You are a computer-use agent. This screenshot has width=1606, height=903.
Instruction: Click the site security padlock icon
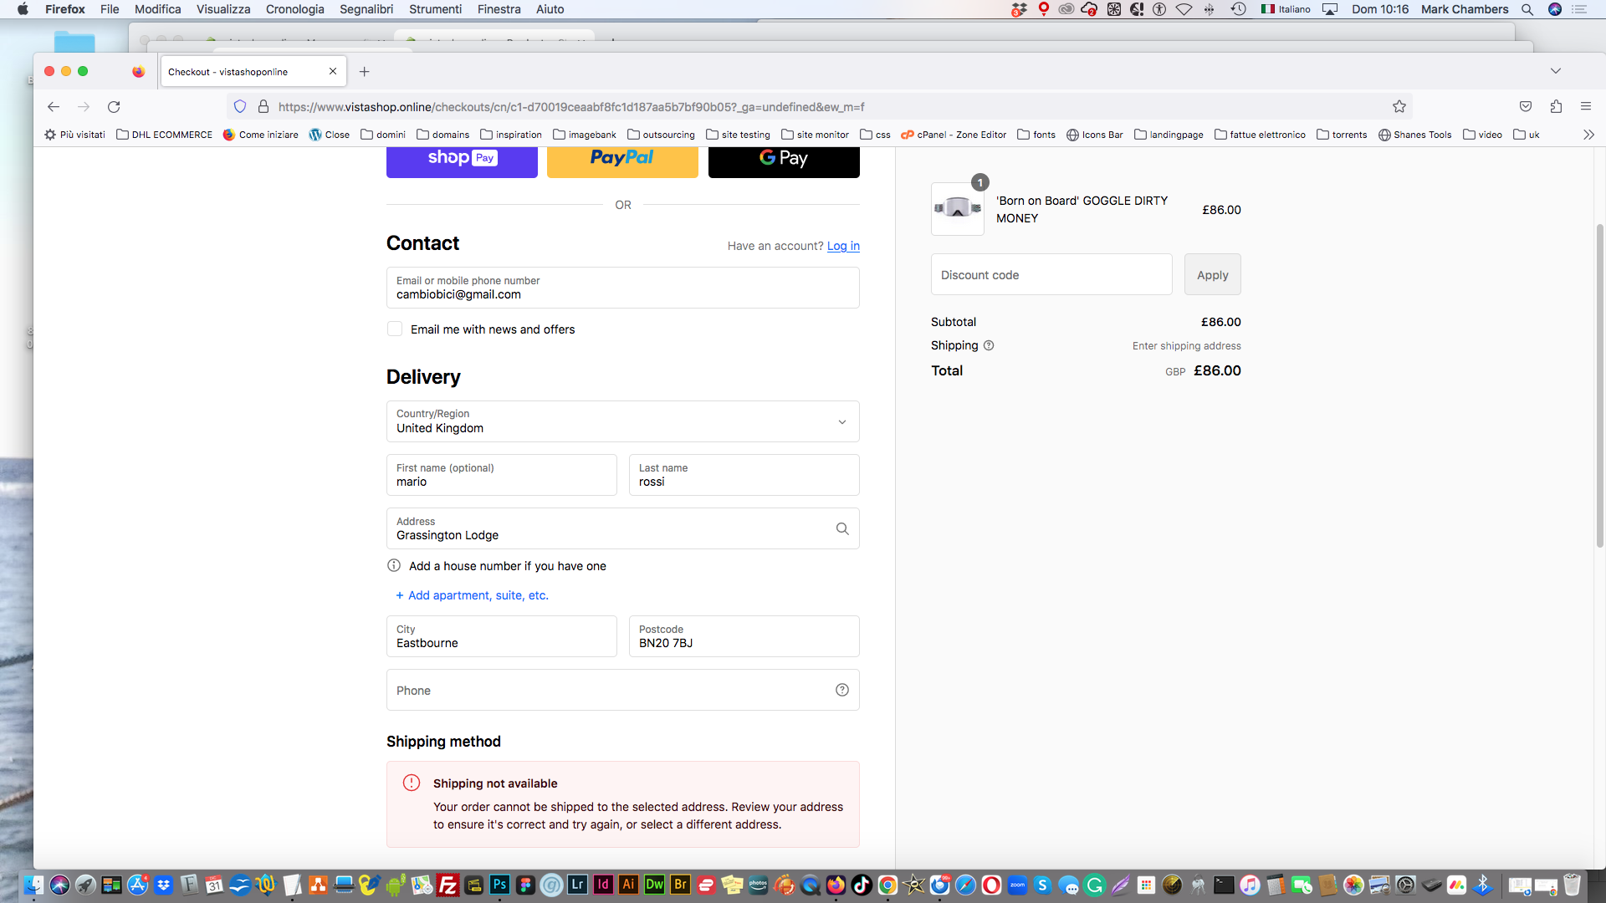[263, 106]
